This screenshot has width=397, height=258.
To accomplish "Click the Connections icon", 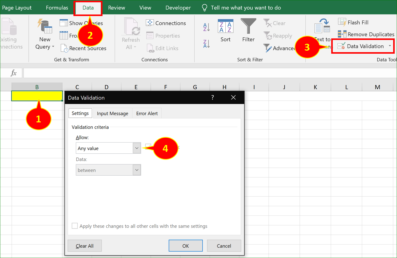I will tap(150, 23).
